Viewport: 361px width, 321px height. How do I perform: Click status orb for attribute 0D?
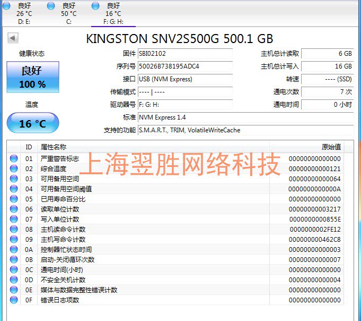14,280
